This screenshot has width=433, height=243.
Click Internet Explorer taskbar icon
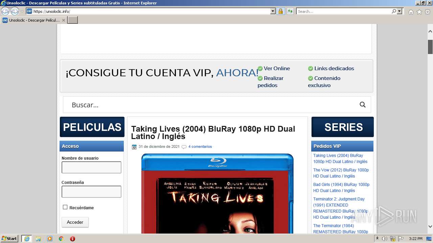pos(27,239)
